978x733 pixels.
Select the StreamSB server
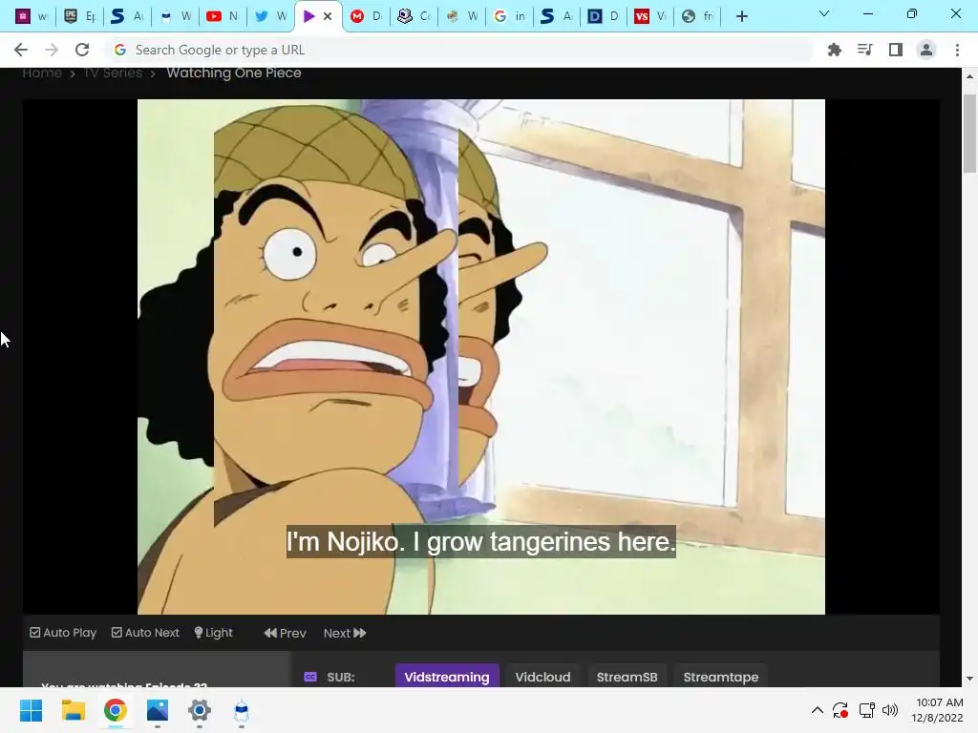627,677
